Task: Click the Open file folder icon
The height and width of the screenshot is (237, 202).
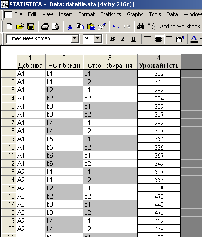Action: click(20, 26)
